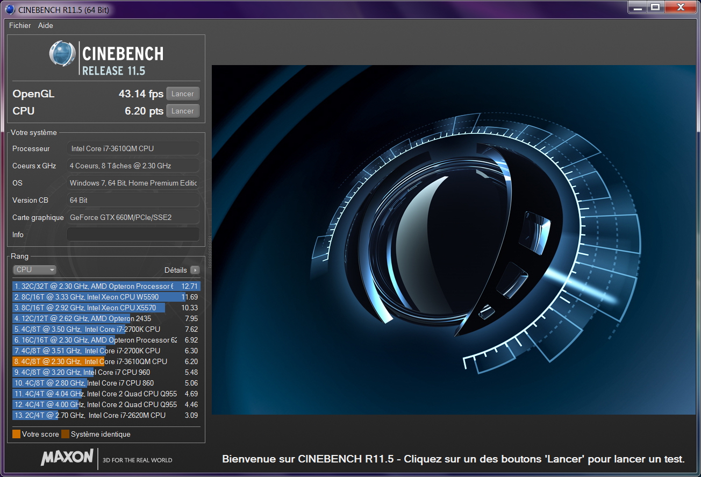Click the arrow icon next to Détails
The height and width of the screenshot is (477, 701).
196,269
